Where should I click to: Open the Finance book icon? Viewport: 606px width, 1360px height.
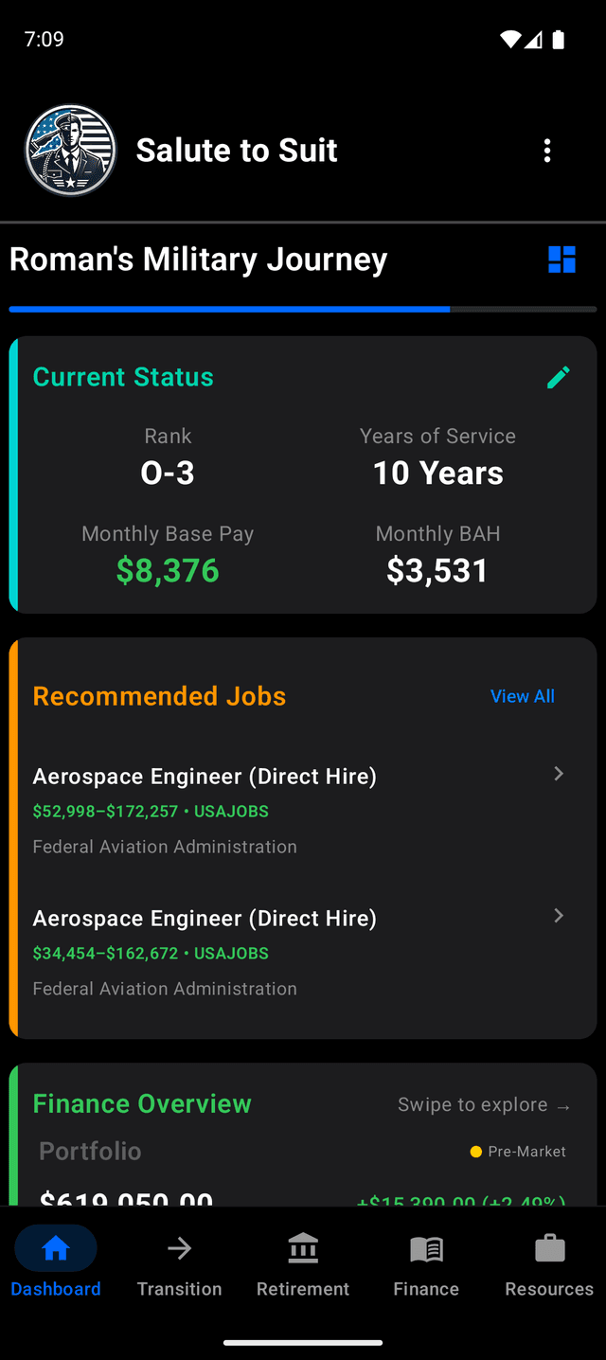pos(425,1247)
